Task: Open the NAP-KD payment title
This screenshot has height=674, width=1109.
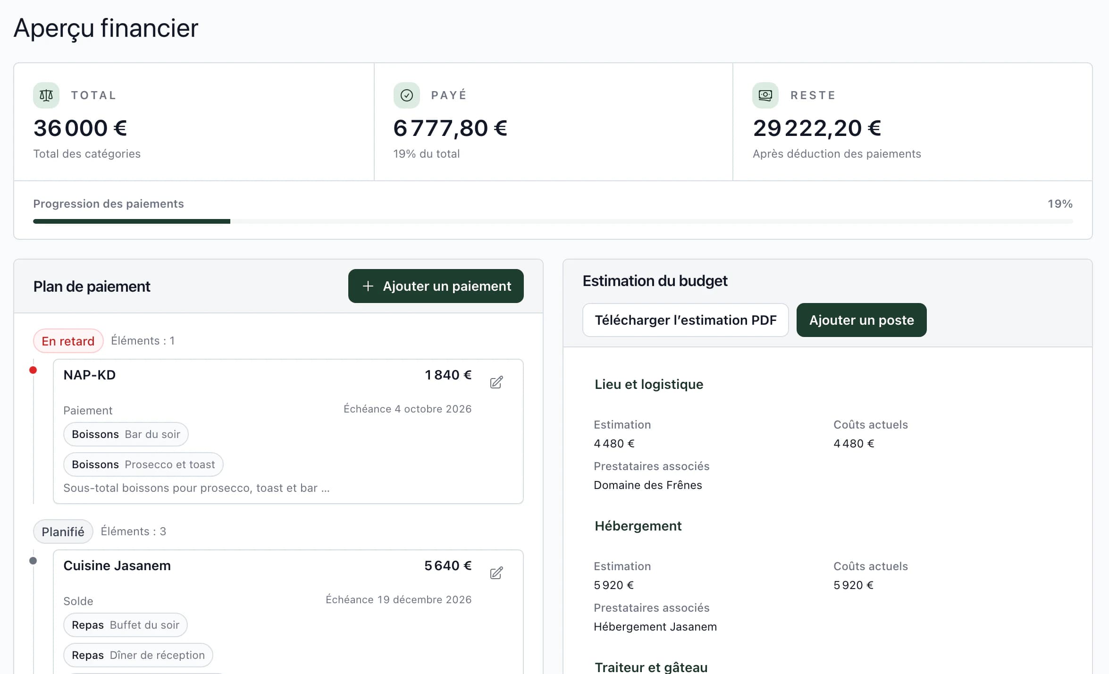Action: point(90,375)
